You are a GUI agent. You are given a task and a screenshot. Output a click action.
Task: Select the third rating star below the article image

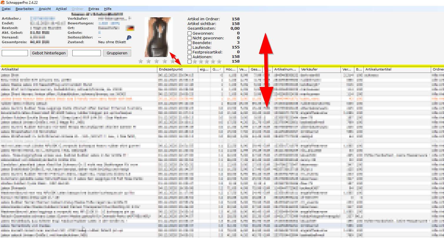point(157,61)
